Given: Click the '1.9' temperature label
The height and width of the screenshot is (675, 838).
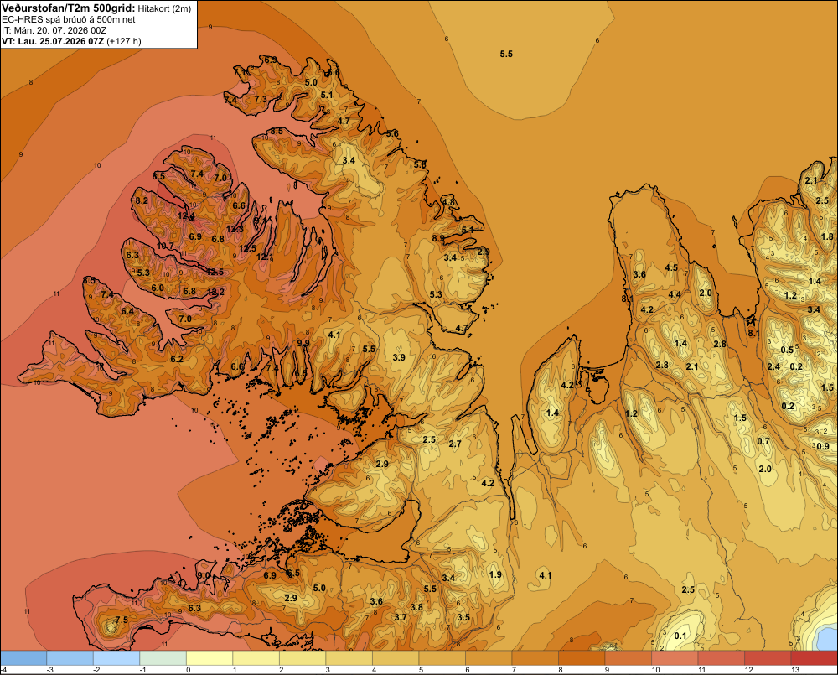Looking at the screenshot, I should click(495, 574).
